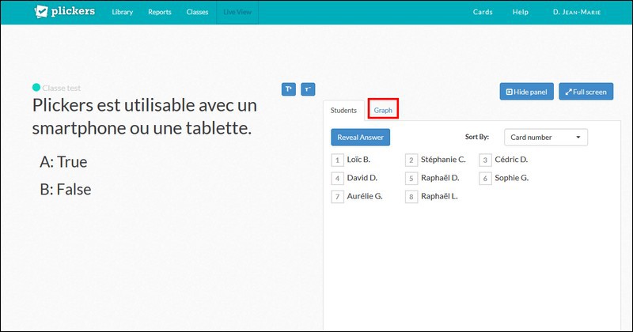Select the Students tab
The image size is (633, 332).
343,111
